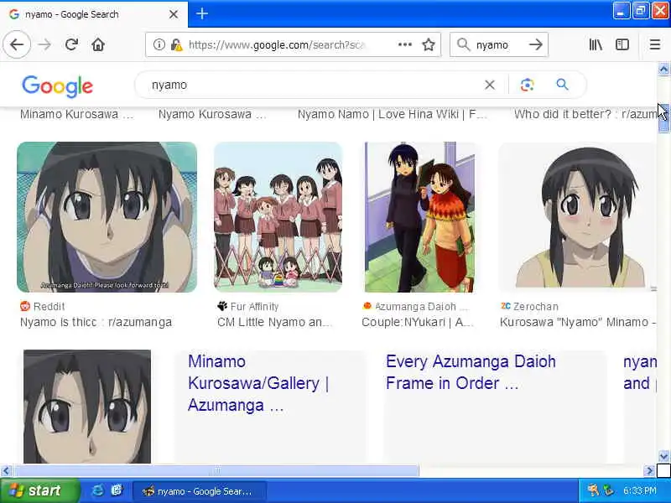Image resolution: width=671 pixels, height=503 pixels.
Task: Click the vertical scrollbar up arrow
Action: coord(663,69)
